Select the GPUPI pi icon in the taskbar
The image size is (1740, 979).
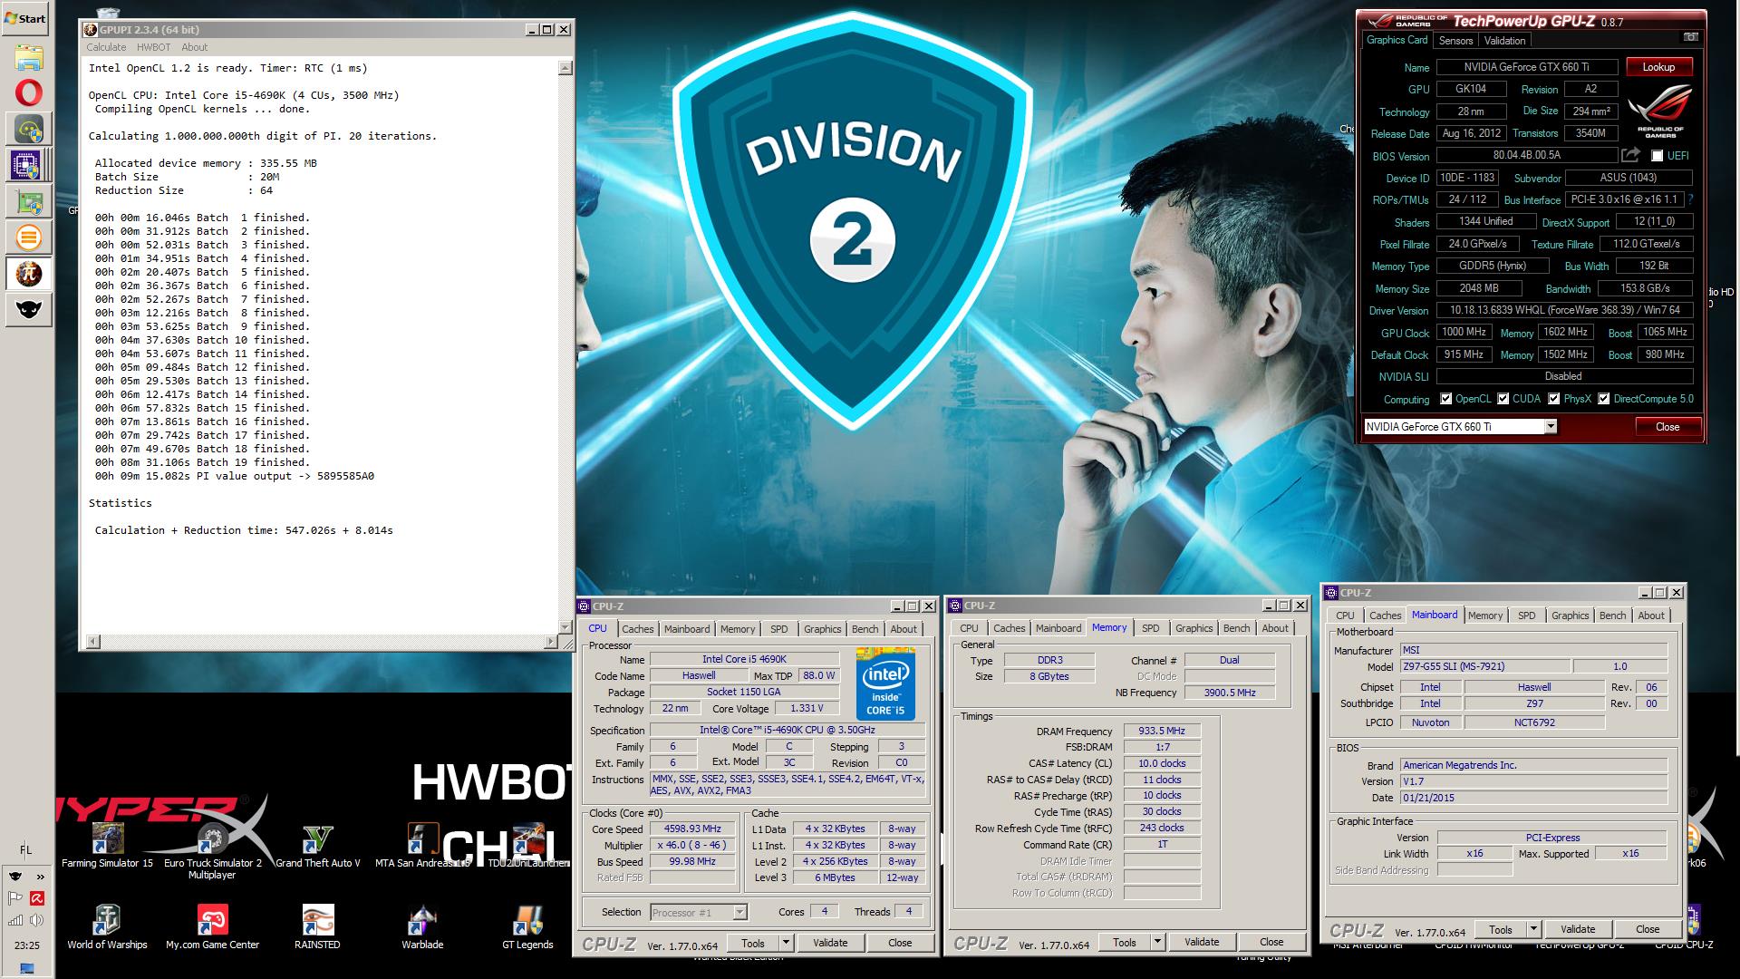[28, 274]
